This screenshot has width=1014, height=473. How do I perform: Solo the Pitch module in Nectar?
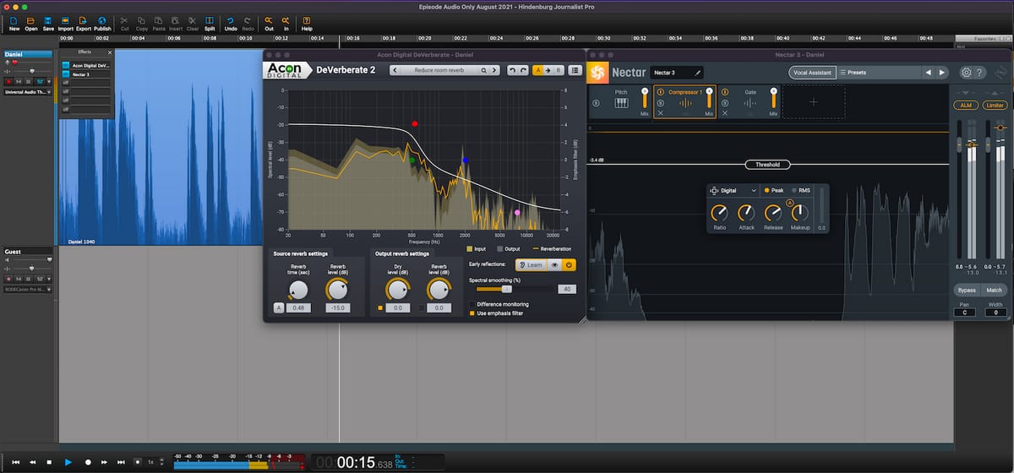[x=597, y=103]
